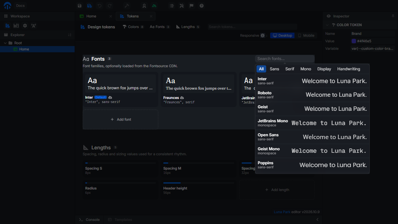
Task: Click the user avatar icon in toolbar
Action: 144,6
